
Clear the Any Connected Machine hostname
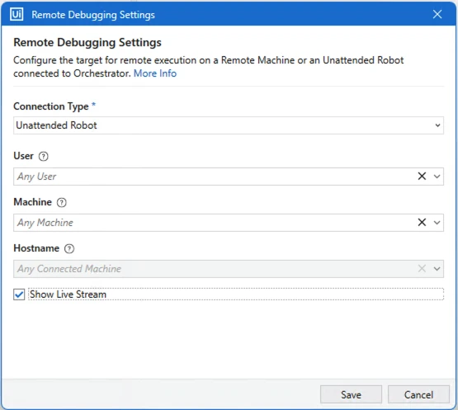tap(422, 268)
